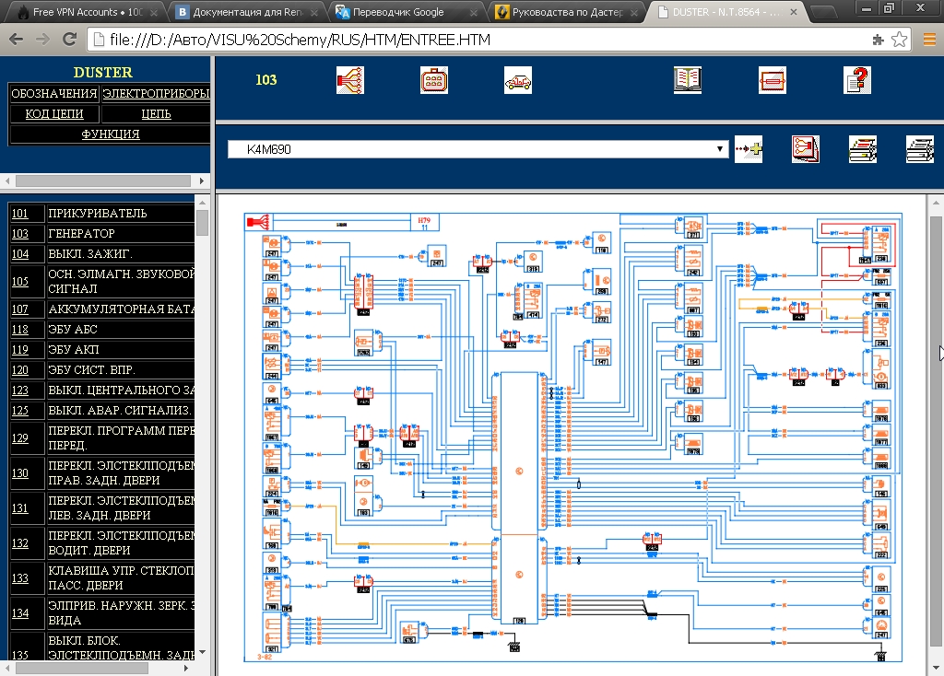The height and width of the screenshot is (676, 944).
Task: Select component 107 in the list
Action: [19, 309]
